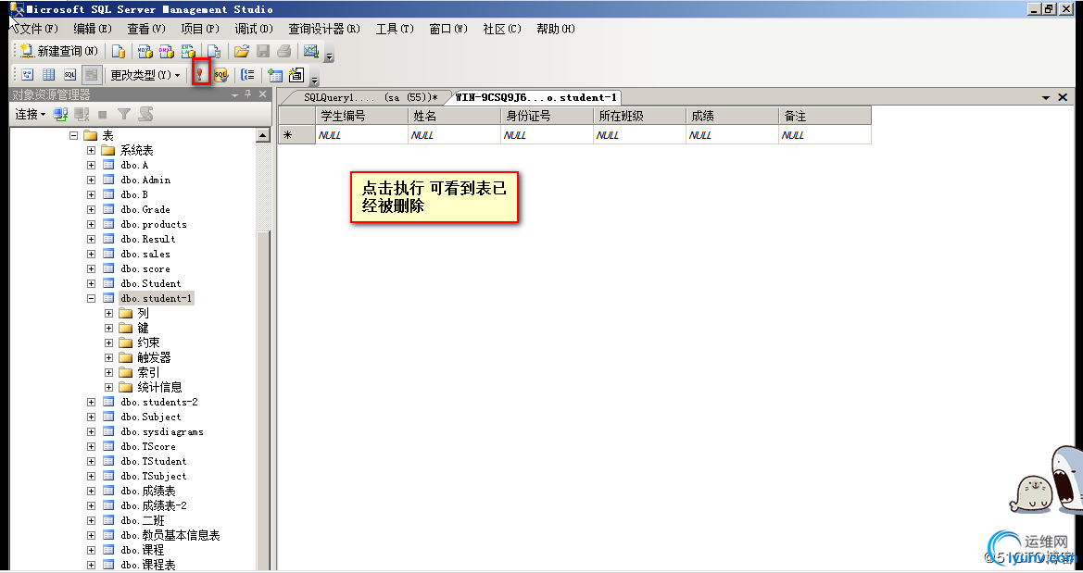Toggle Object Explorer auto-hide pin
1083x573 pixels.
248,94
